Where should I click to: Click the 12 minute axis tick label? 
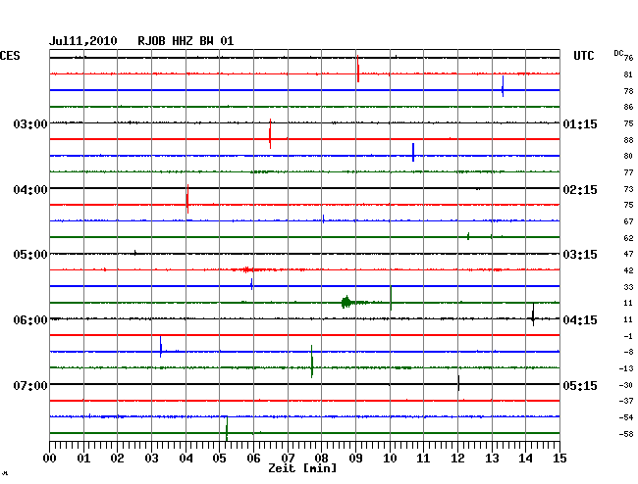[x=457, y=459]
